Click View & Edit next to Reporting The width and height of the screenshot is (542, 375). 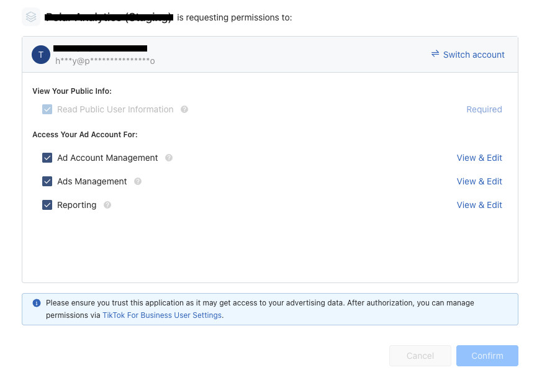(x=479, y=205)
